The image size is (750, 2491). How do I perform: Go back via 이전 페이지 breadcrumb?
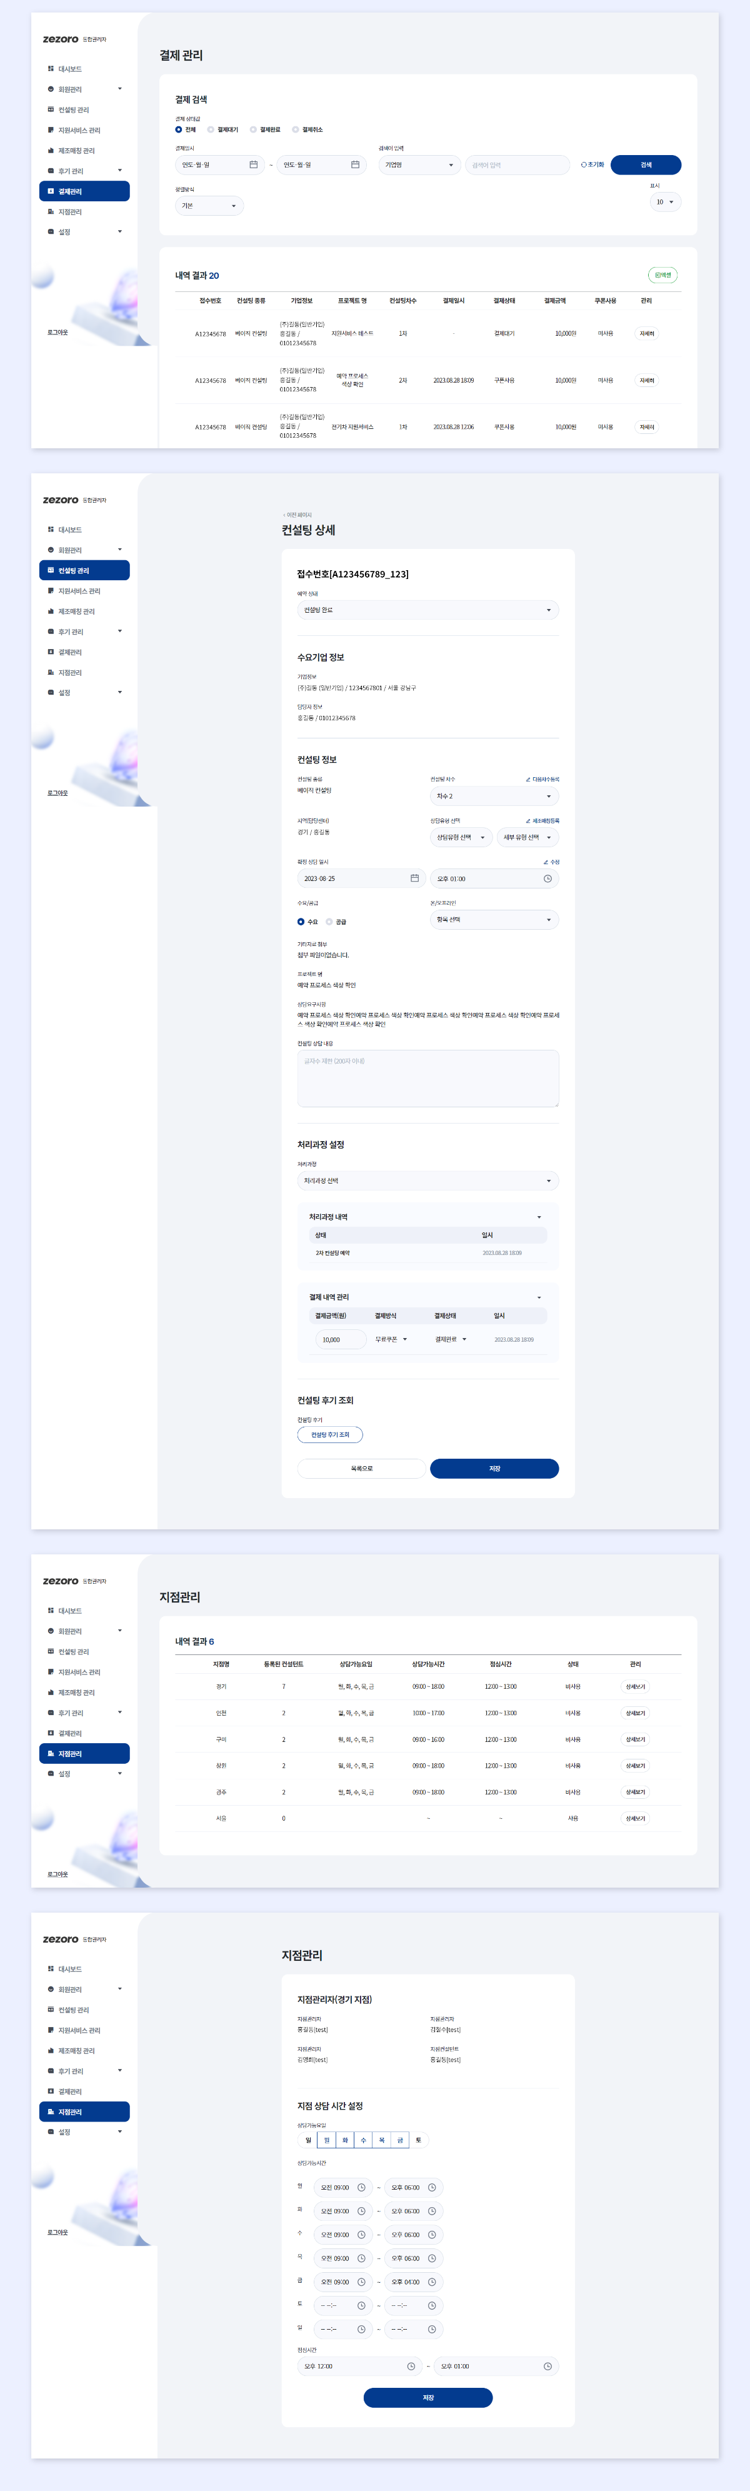[297, 515]
